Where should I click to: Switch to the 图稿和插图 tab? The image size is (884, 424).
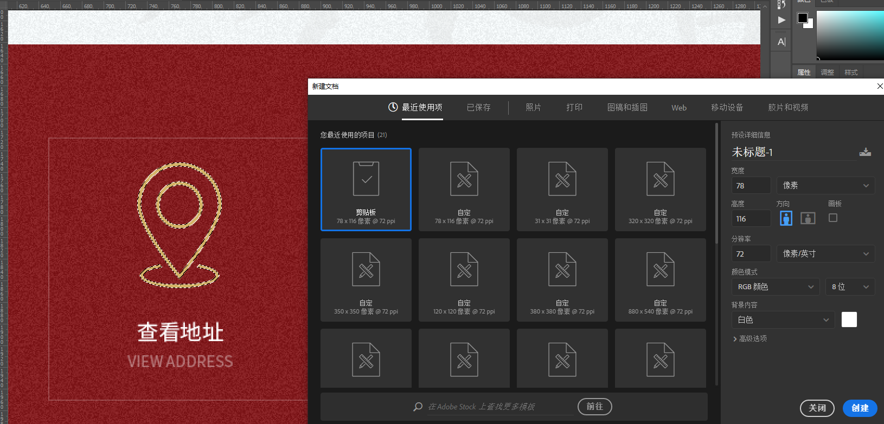[627, 107]
